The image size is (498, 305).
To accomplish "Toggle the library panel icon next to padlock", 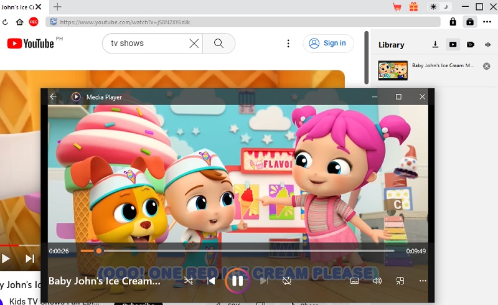I will 470,22.
